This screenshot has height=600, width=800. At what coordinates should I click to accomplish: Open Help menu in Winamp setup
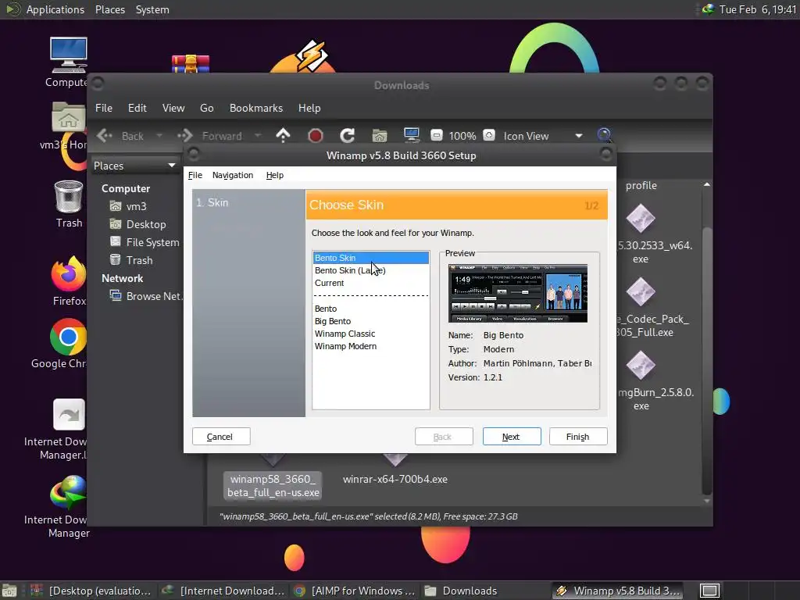tap(274, 175)
